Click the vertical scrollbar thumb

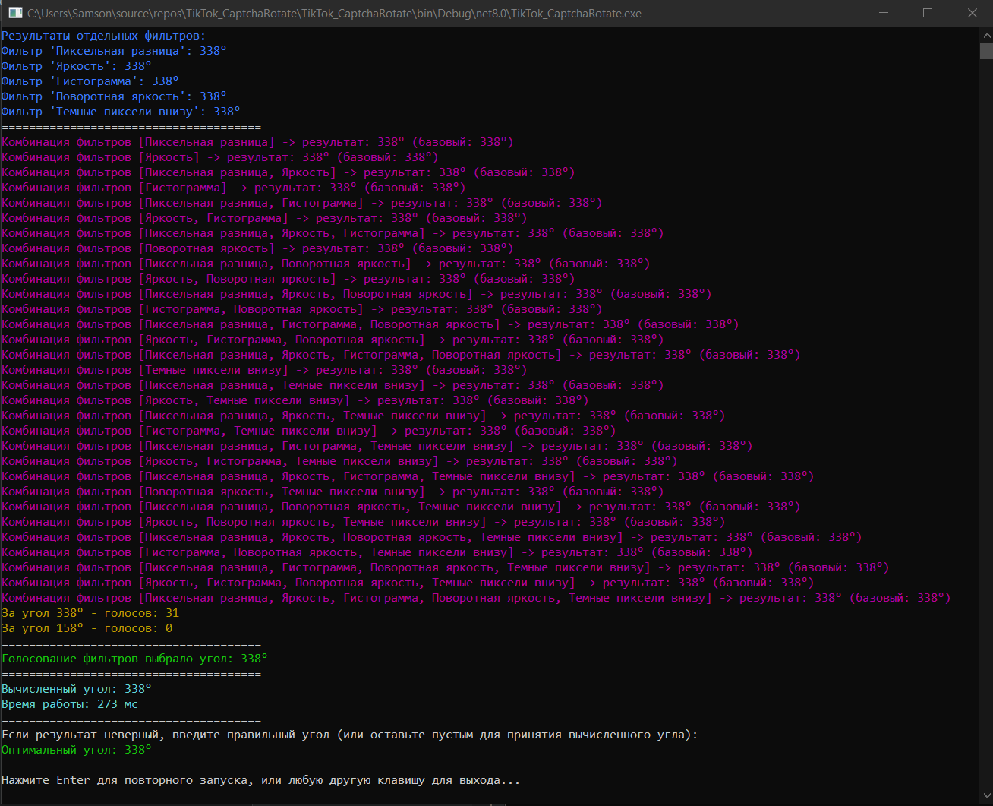(x=985, y=51)
